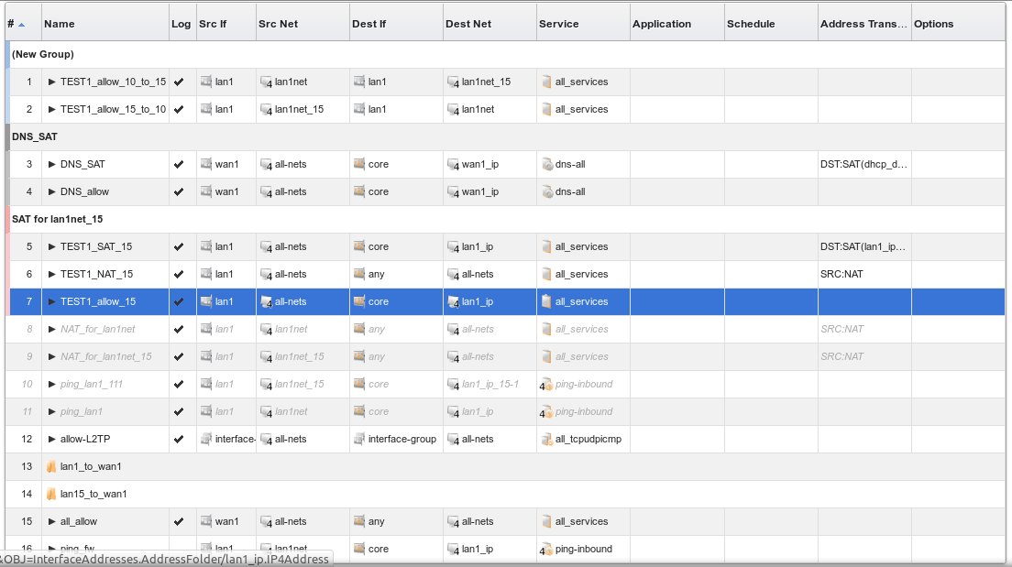Expand the TEST1_allow_15_to_10 rule arrow
1012x567 pixels.
pyautogui.click(x=52, y=110)
